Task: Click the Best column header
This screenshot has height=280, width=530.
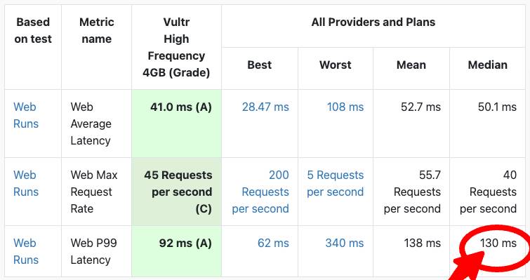Action: point(259,65)
